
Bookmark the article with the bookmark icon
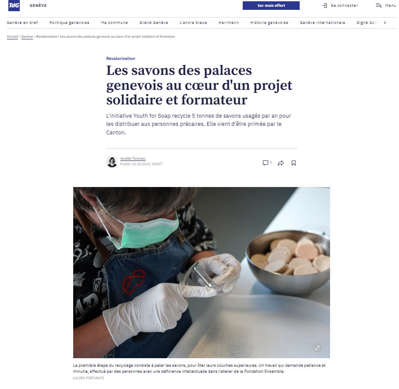(x=294, y=163)
